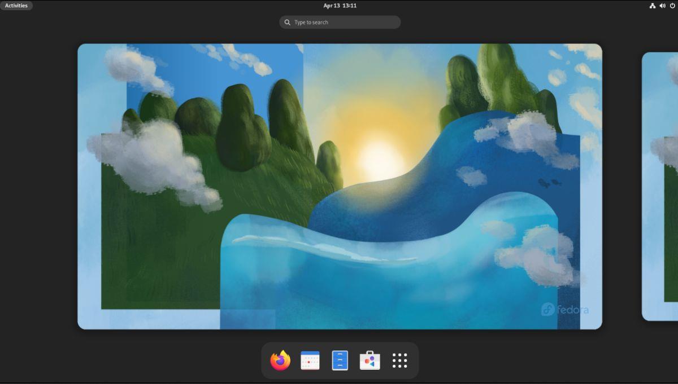Click the network icon in the top bar
Screen dimensions: 678x384
(653, 5)
